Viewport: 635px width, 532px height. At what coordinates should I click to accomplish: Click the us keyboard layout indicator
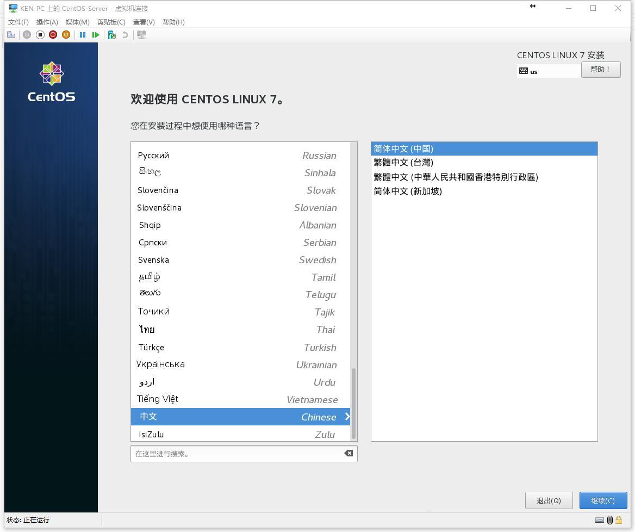(549, 71)
